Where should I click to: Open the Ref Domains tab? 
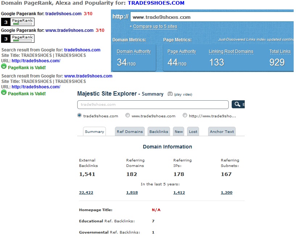pos(130,131)
